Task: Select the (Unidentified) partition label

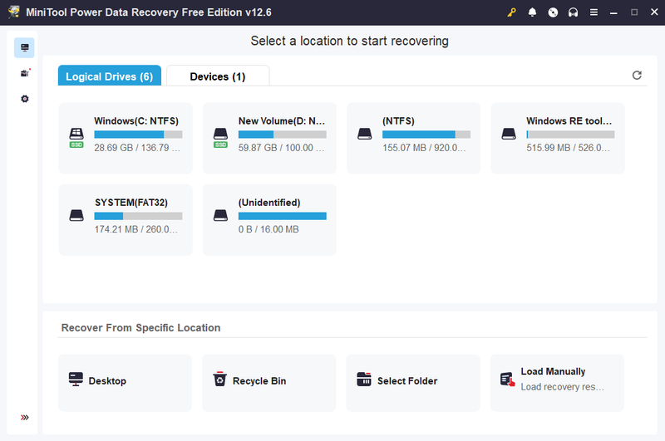Action: [x=269, y=203]
